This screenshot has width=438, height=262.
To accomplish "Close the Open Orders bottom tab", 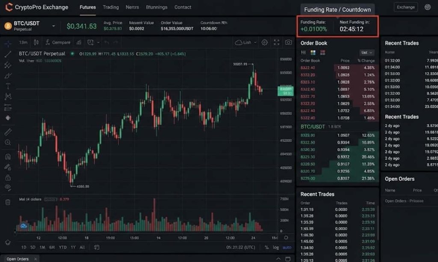I will (36, 259).
